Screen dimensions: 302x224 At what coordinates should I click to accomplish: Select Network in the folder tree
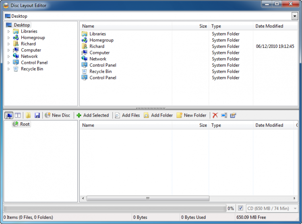point(29,56)
